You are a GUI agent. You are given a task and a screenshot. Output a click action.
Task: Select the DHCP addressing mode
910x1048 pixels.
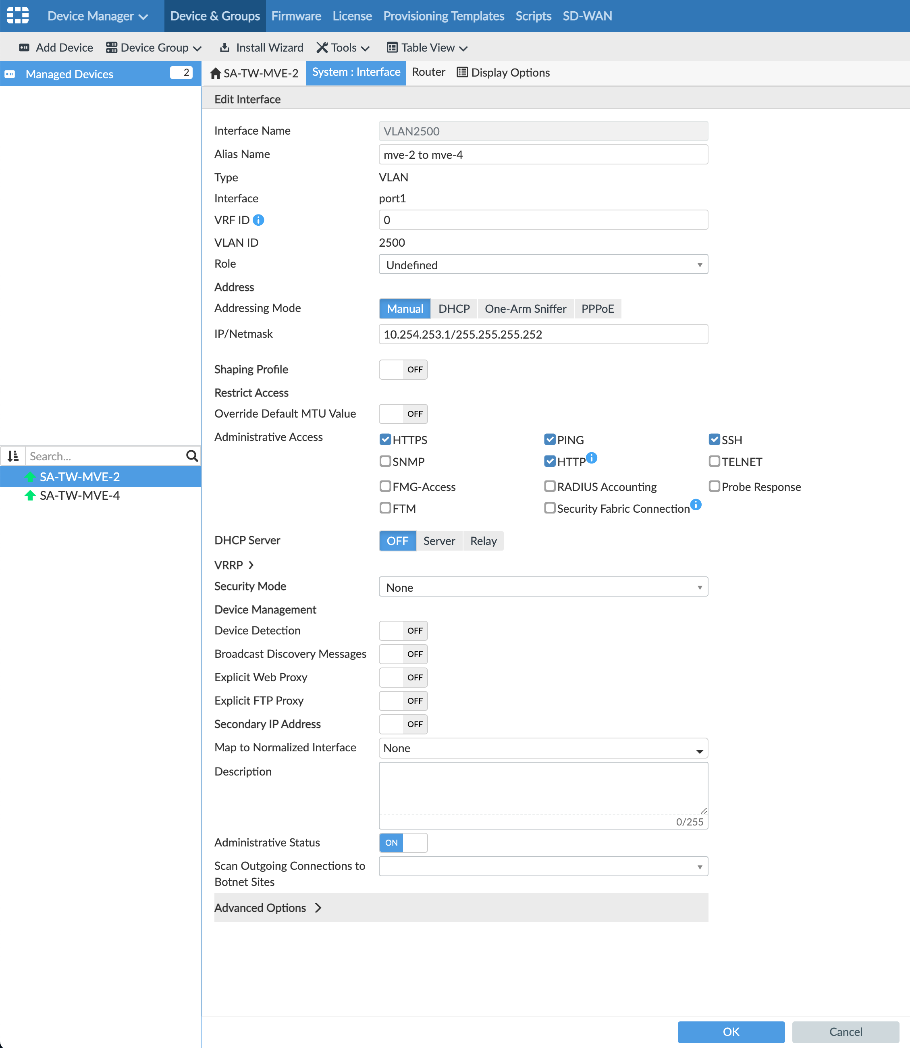click(x=453, y=308)
